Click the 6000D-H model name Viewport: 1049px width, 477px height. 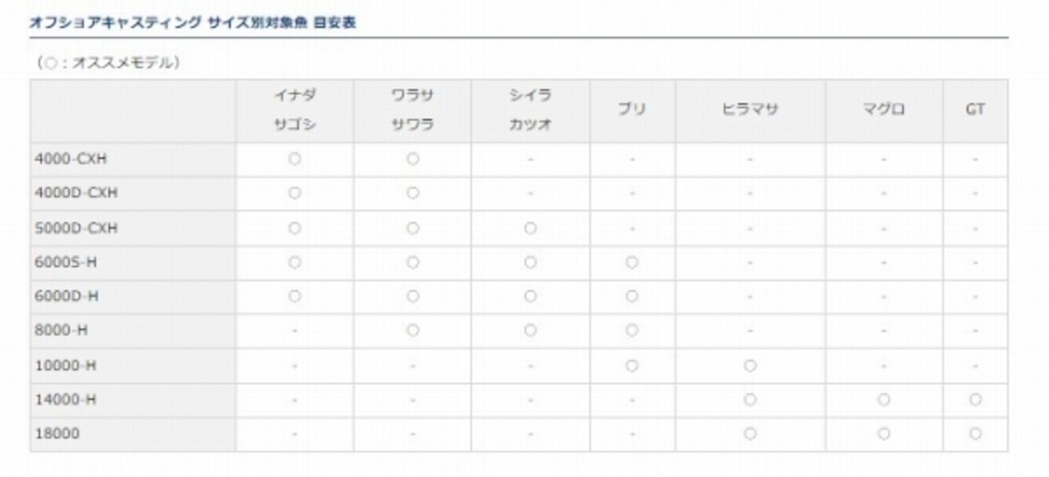(66, 297)
